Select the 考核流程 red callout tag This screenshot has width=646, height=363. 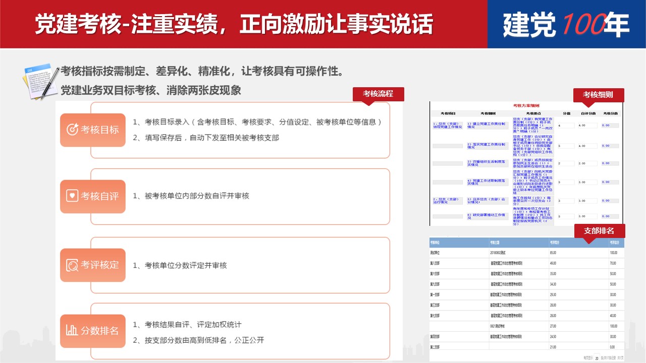378,94
